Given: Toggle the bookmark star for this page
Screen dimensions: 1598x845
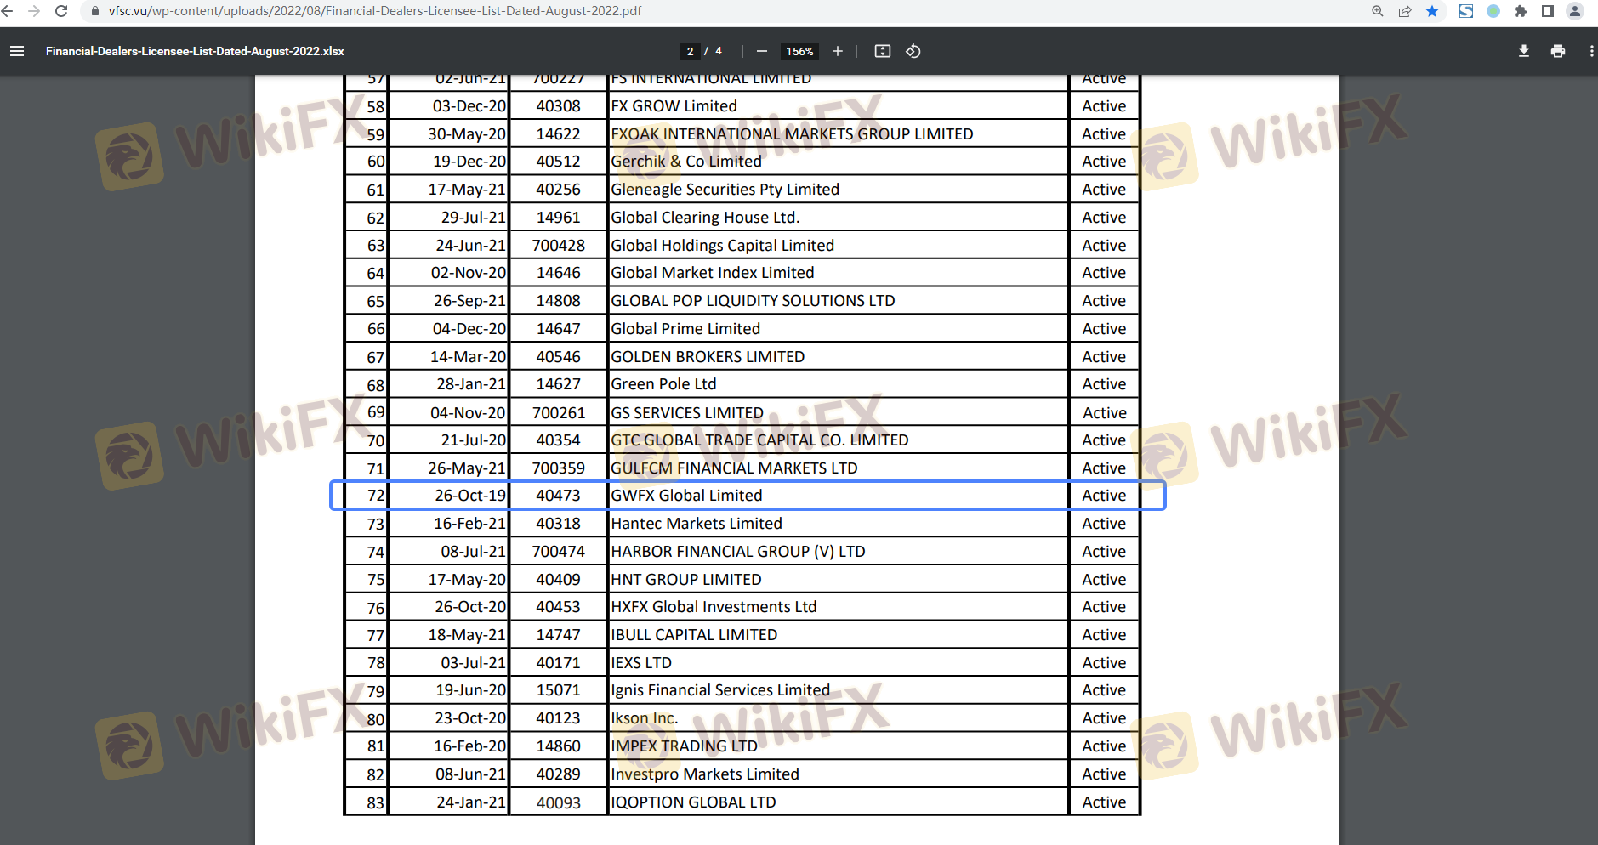Looking at the screenshot, I should [x=1432, y=11].
